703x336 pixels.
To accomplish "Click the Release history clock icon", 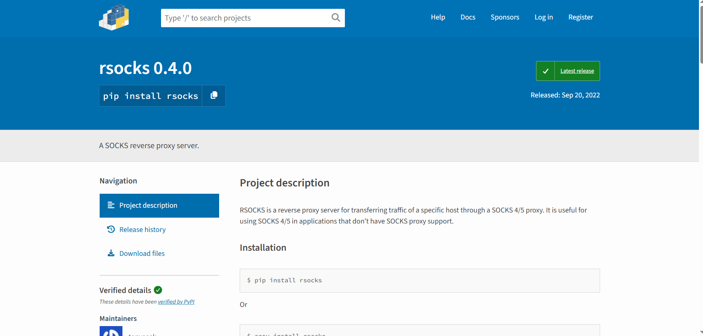I will tap(111, 229).
